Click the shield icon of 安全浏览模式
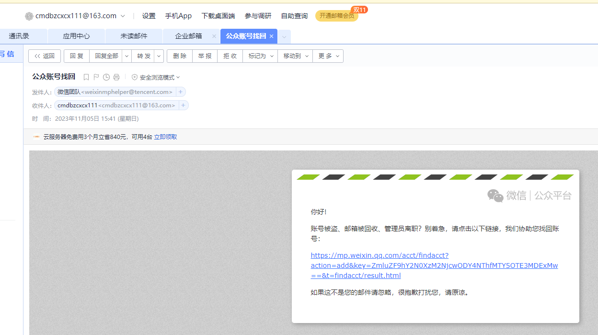598x335 pixels. (x=135, y=77)
